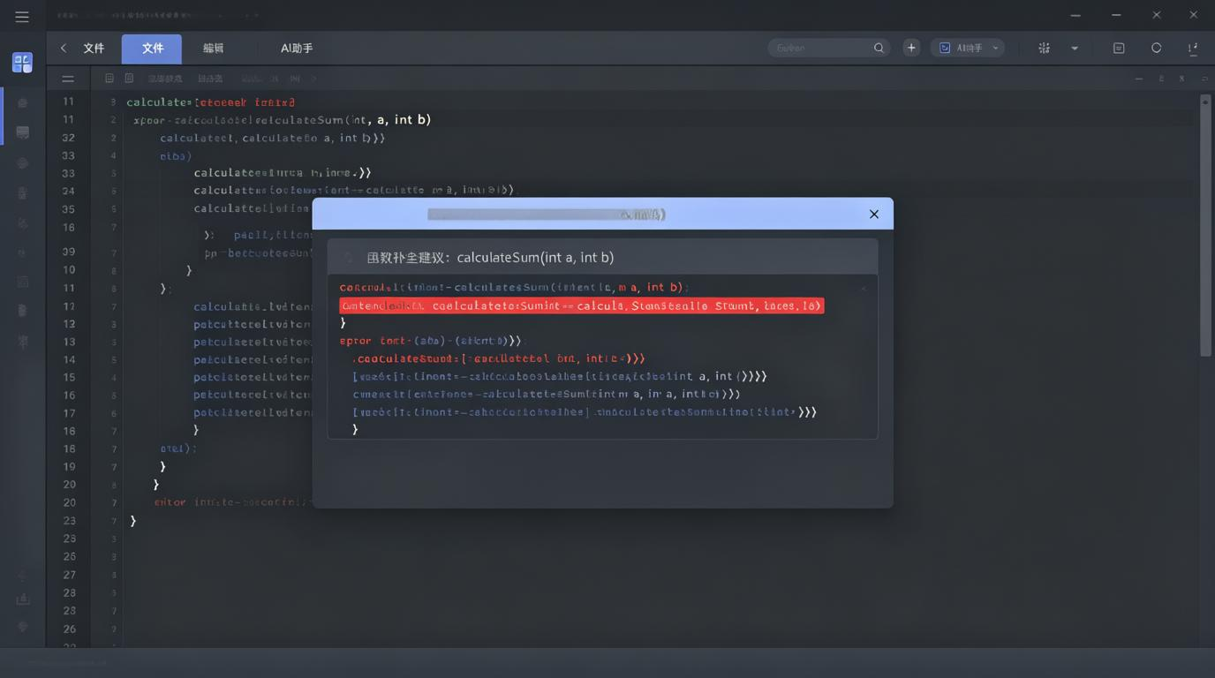Viewport: 1215px width, 678px height.
Task: Expand the caret arrow beside the grid icon
Action: pyautogui.click(x=1075, y=49)
